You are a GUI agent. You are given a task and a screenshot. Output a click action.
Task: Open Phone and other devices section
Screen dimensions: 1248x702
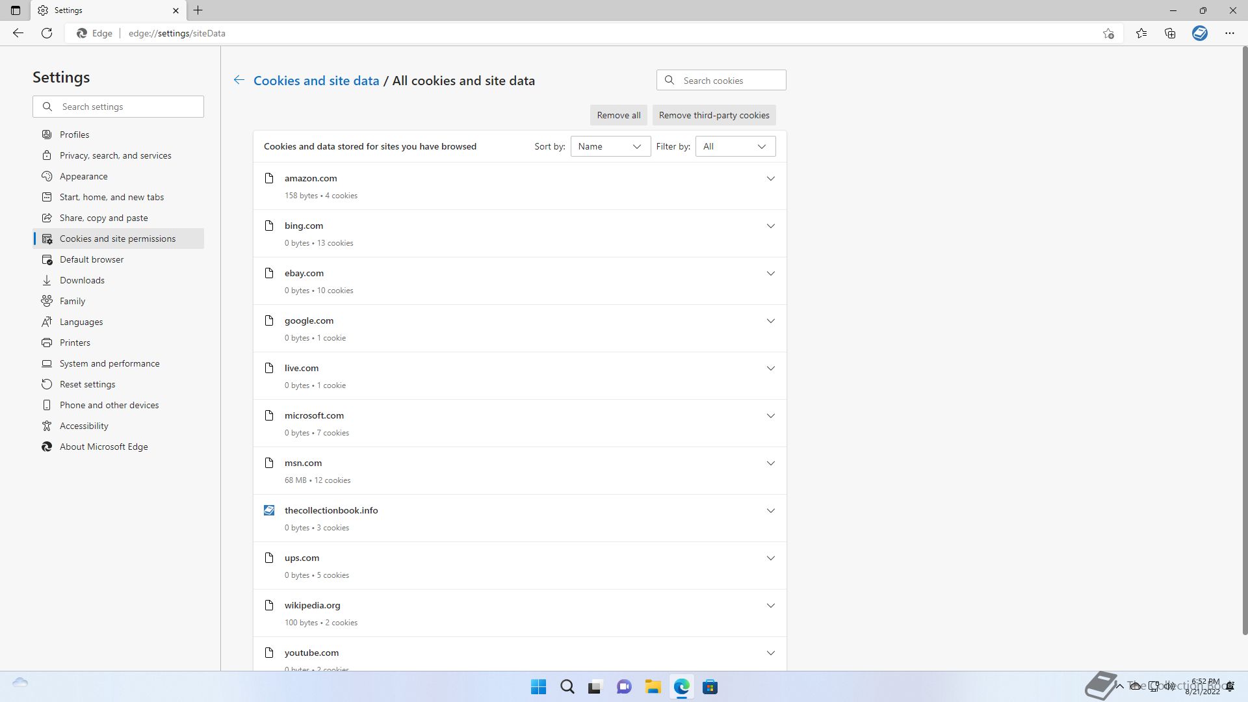(x=118, y=405)
